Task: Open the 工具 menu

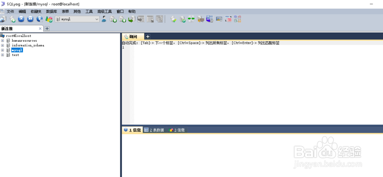Action: (x=89, y=11)
